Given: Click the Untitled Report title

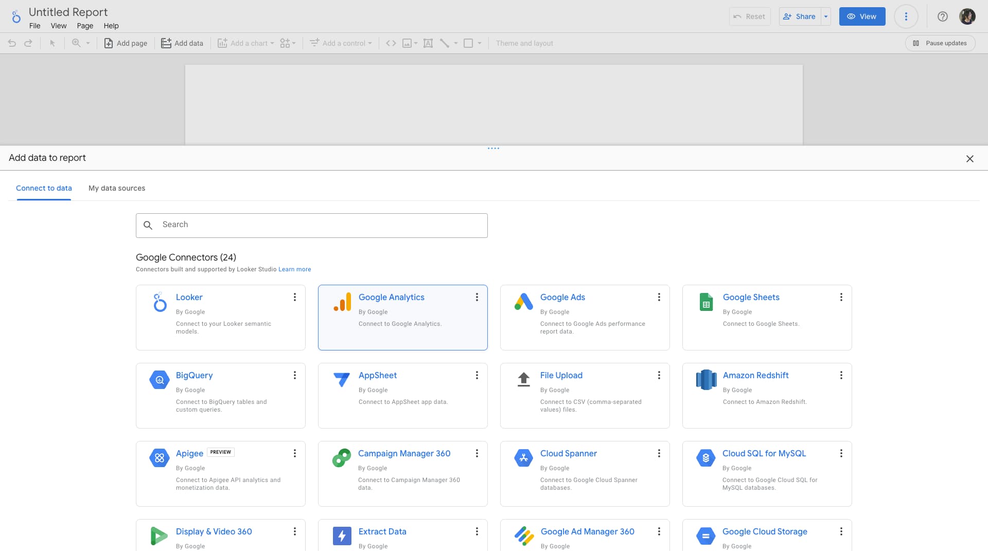Looking at the screenshot, I should click(68, 12).
